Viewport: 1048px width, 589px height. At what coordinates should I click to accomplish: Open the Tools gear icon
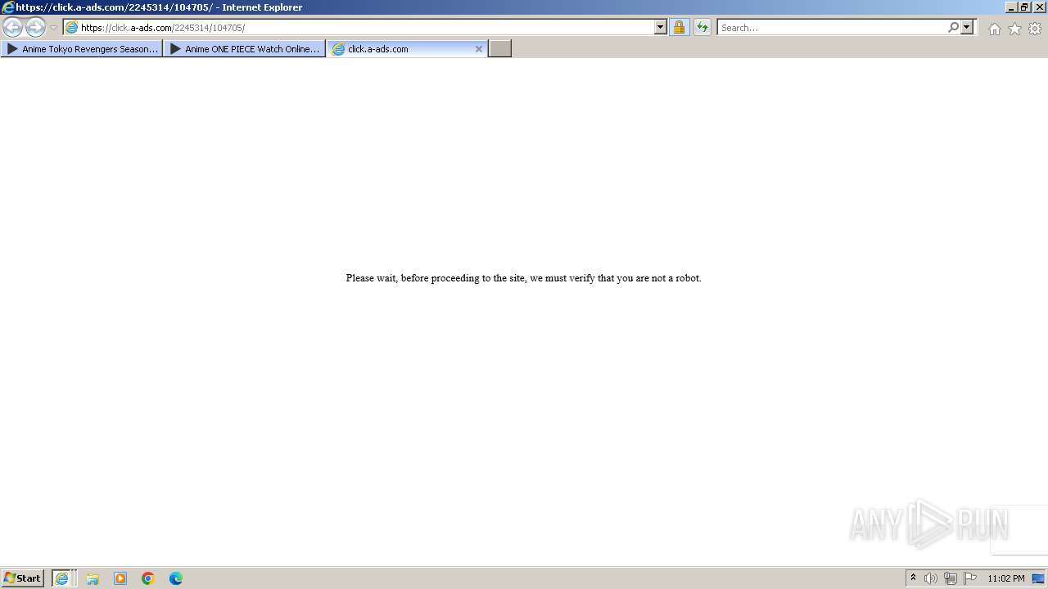1035,29
